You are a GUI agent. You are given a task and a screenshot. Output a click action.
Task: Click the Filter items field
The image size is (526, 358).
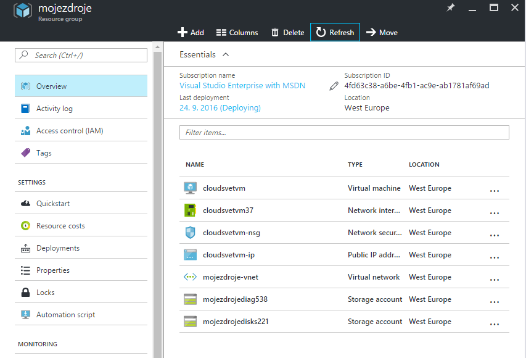344,132
